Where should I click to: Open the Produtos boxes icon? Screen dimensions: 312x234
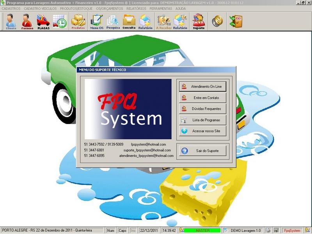point(78,22)
